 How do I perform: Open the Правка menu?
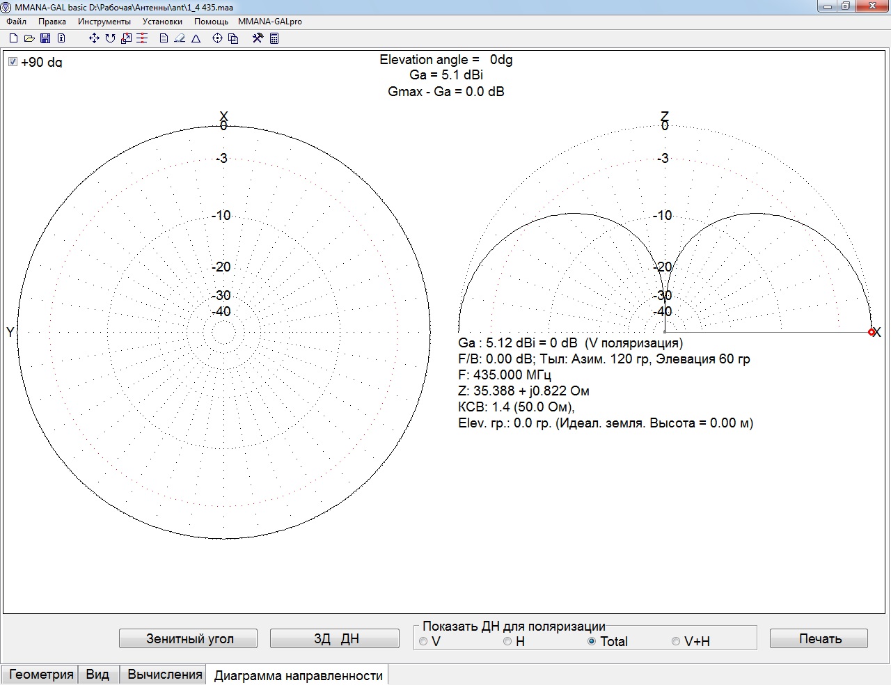click(x=52, y=22)
